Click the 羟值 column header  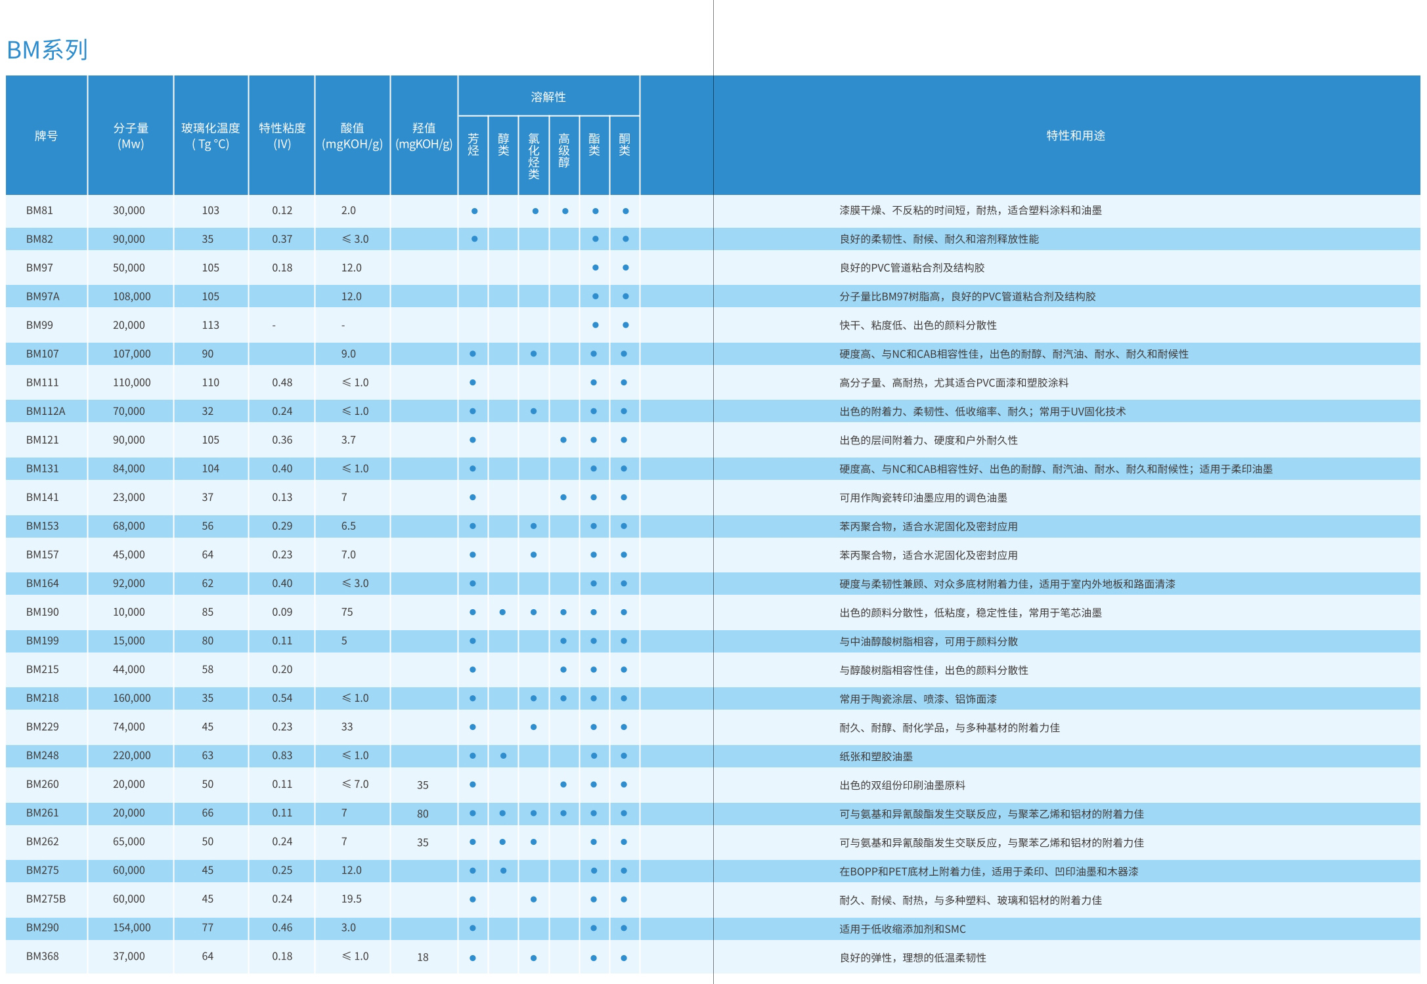[424, 136]
